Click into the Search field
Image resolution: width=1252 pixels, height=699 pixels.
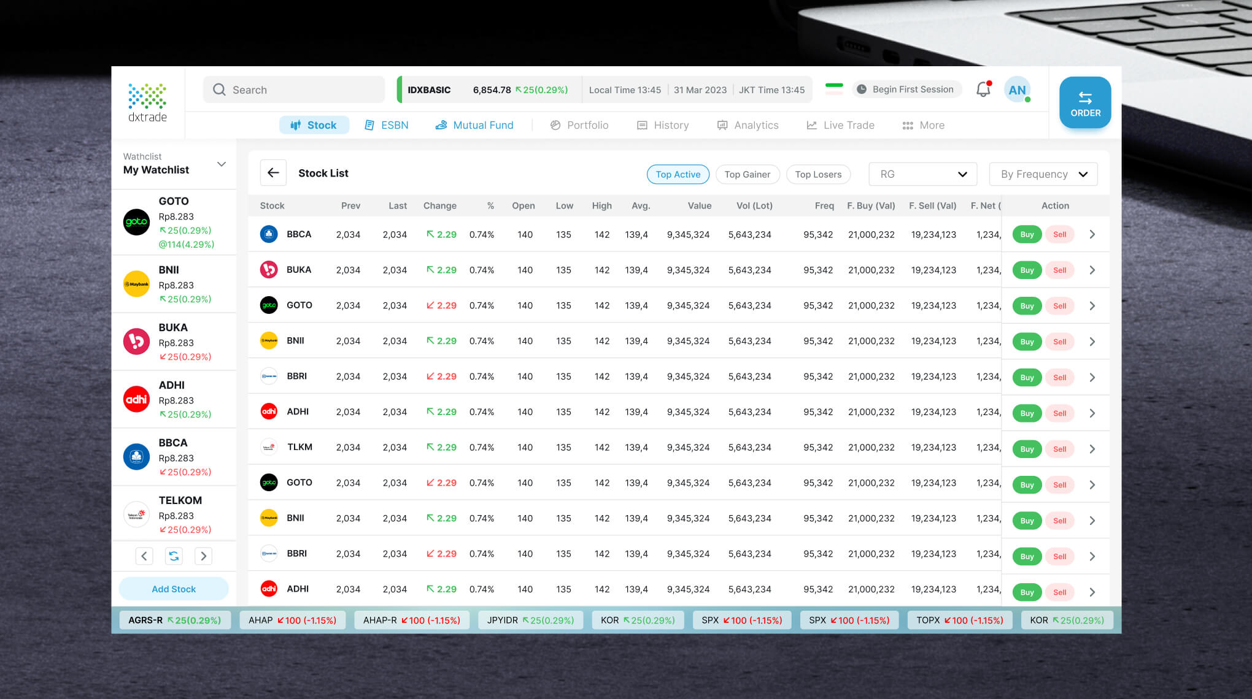[x=294, y=90]
